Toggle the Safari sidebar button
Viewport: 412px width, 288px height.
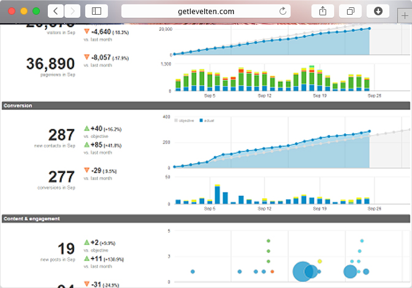click(x=96, y=11)
